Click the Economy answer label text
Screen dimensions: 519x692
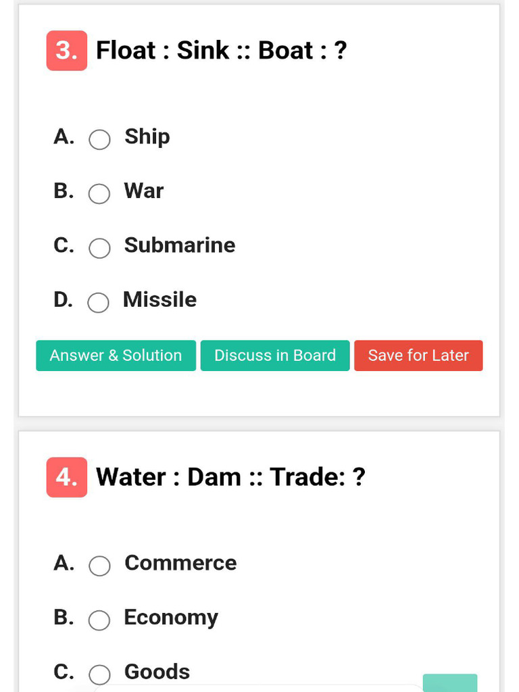(x=171, y=617)
